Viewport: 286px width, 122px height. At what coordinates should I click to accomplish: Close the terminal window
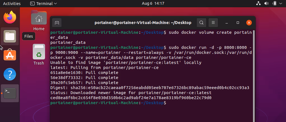pyautogui.click(x=249, y=23)
